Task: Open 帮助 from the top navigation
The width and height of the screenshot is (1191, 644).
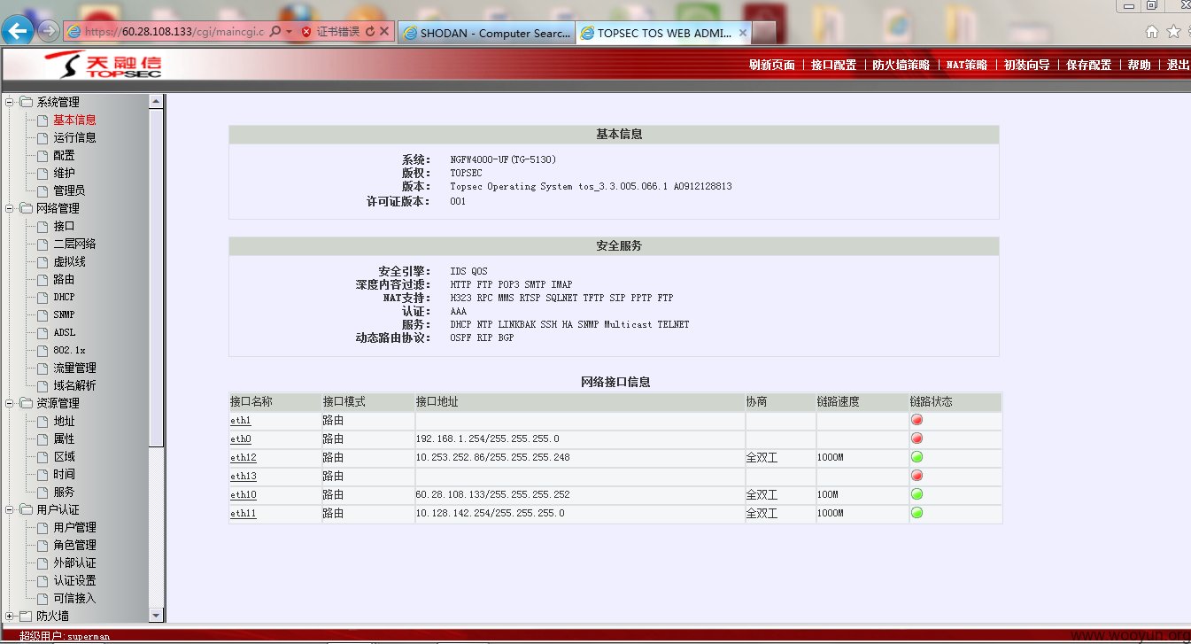Action: pyautogui.click(x=1139, y=65)
